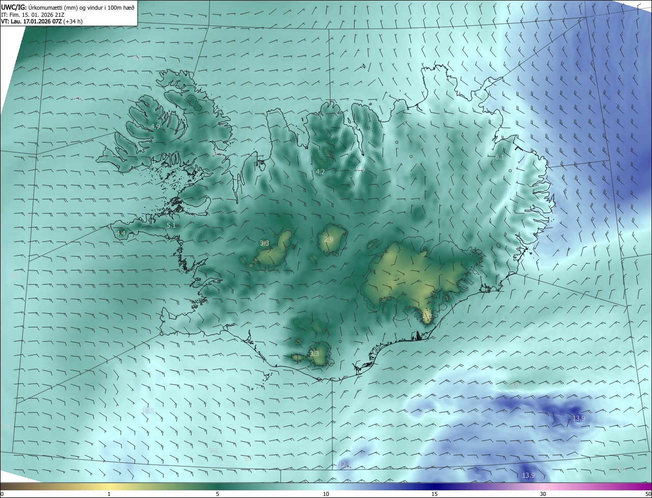Click the '1' tick on the colour scale
Image resolution: width=652 pixels, height=498 pixels.
[109, 494]
